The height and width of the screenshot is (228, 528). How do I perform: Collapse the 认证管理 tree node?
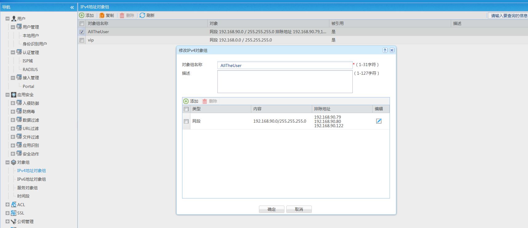[13, 53]
